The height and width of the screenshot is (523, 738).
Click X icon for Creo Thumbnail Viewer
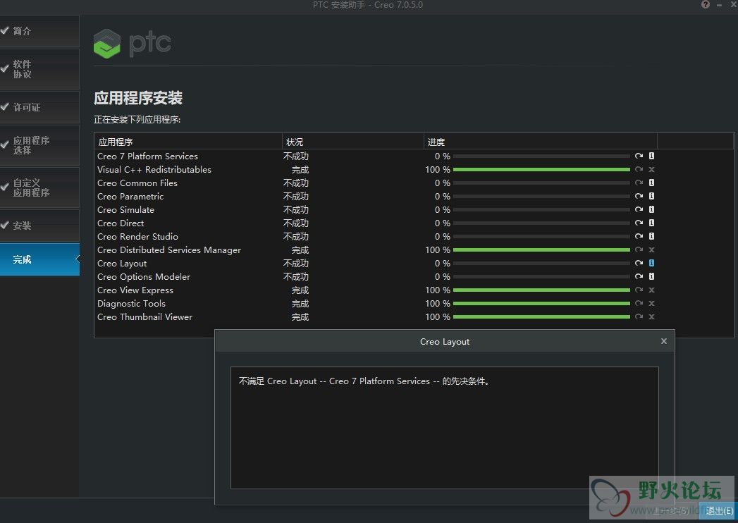(x=651, y=316)
